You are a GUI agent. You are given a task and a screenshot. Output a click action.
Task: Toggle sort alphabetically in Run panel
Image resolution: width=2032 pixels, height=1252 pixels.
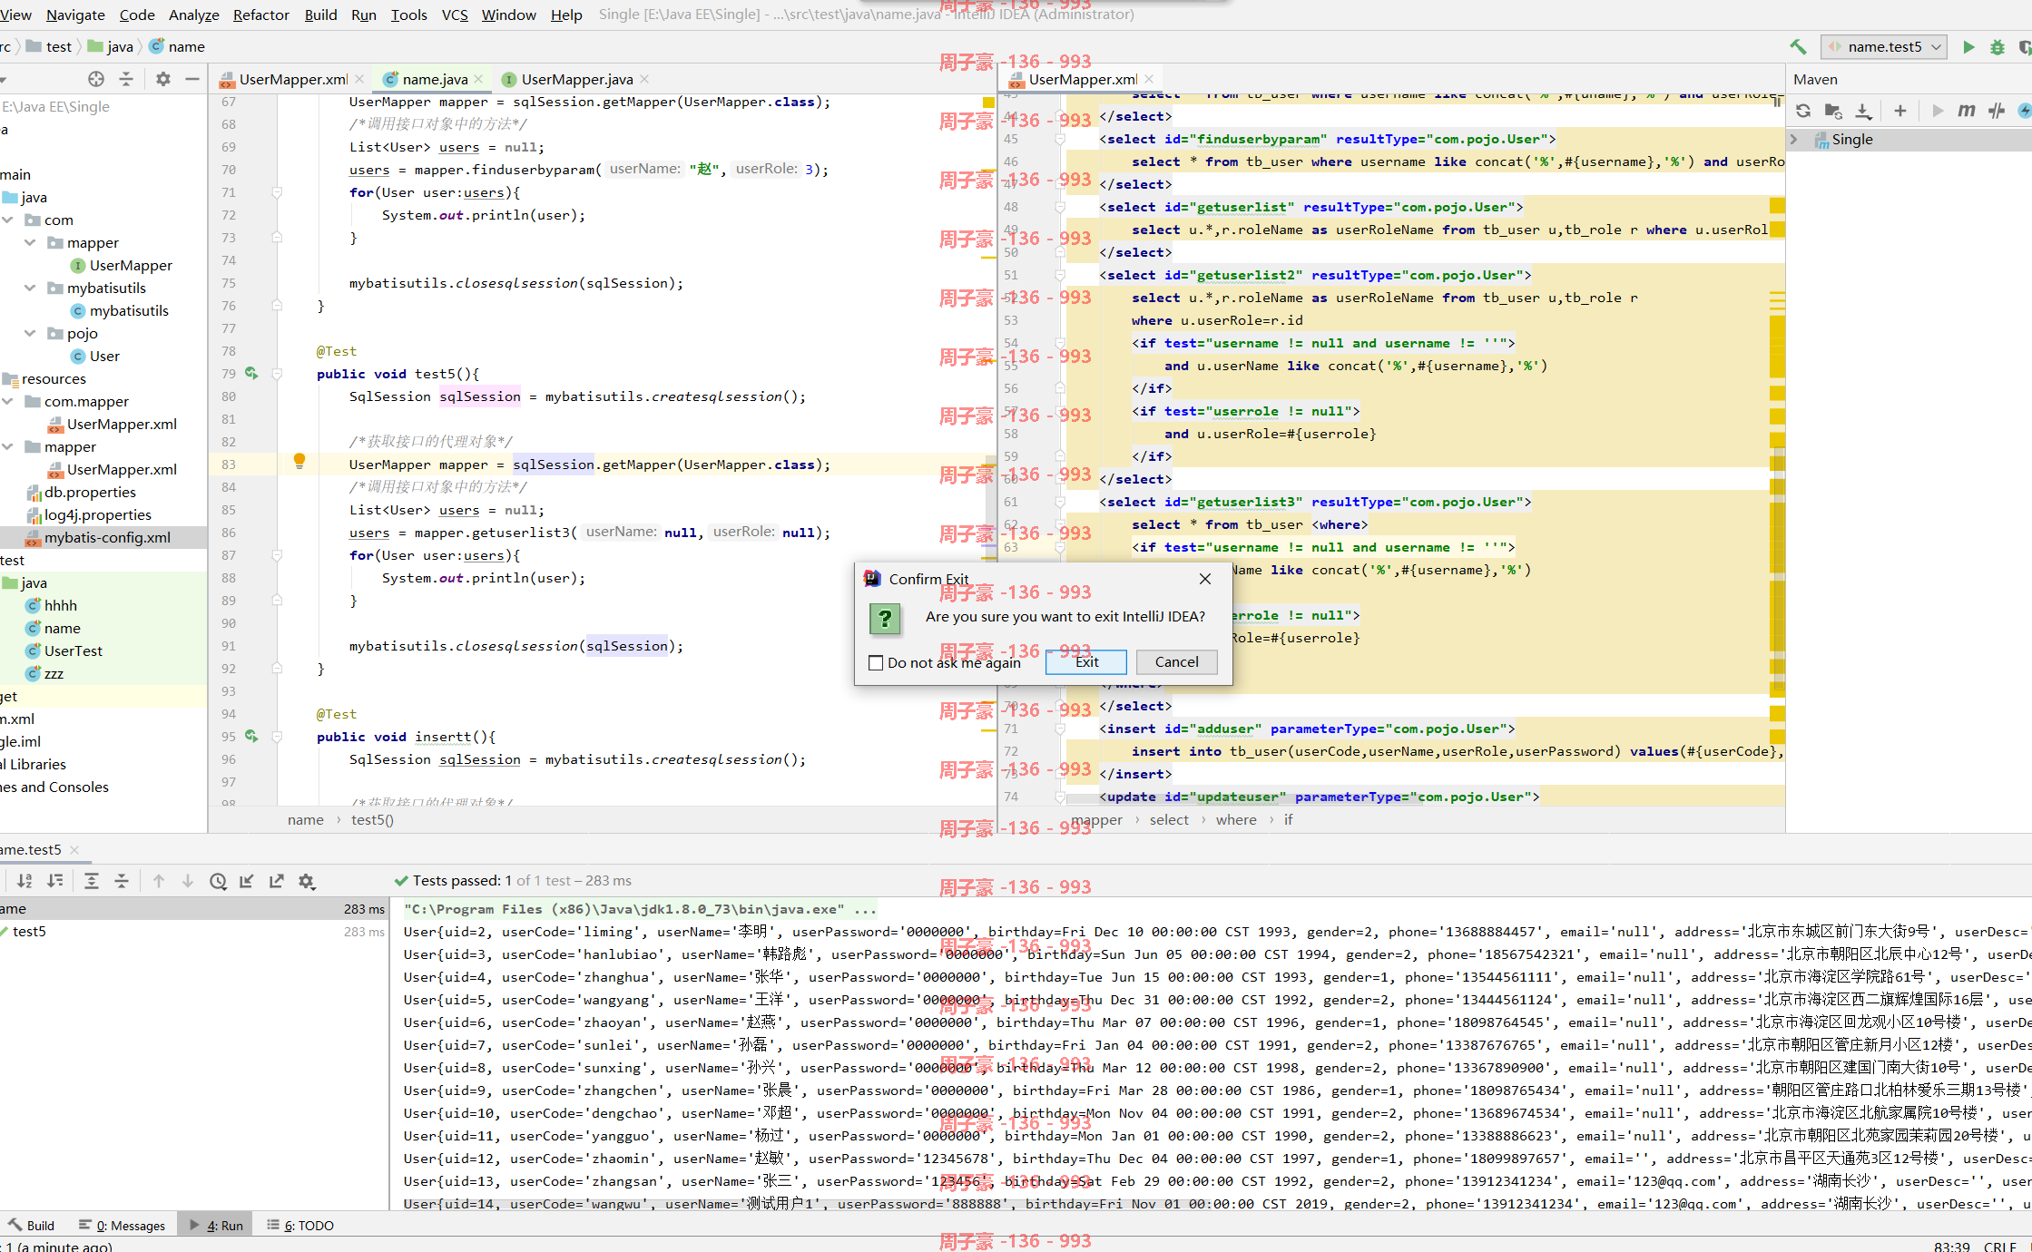(x=25, y=881)
